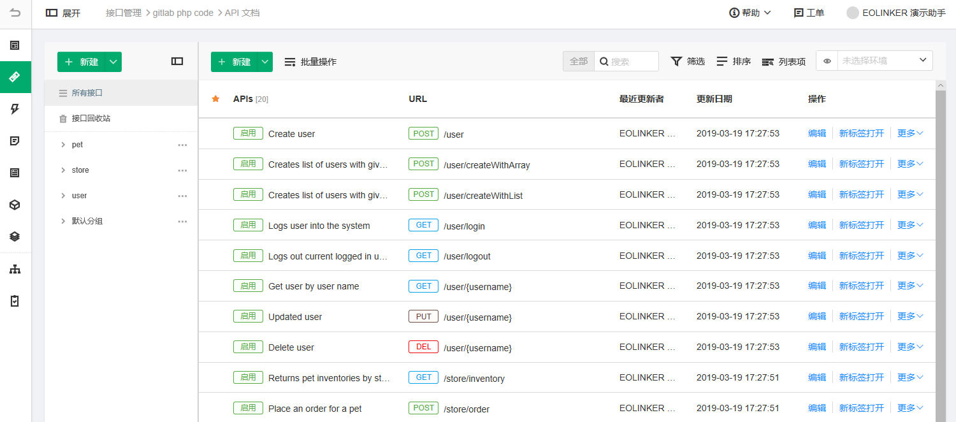Open 更多 menu for Delete user row

click(x=910, y=347)
